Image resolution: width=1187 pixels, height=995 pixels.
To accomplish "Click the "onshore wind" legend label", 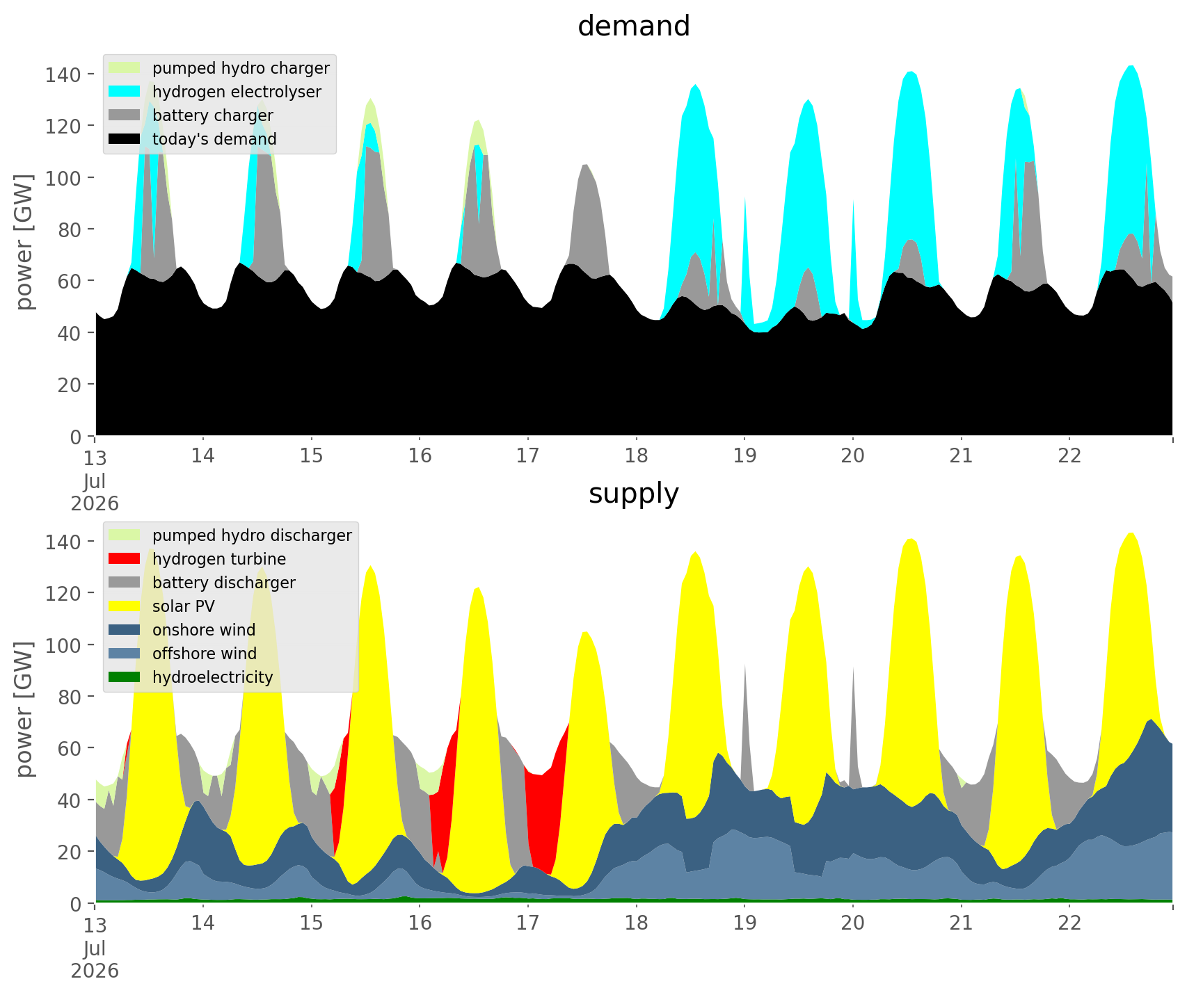I will 204,630.
